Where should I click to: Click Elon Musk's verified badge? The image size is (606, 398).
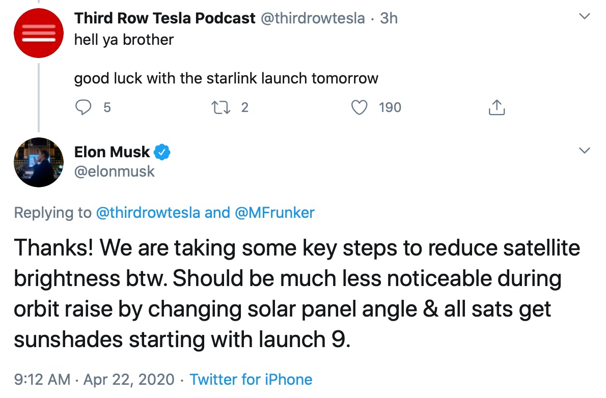tap(162, 152)
